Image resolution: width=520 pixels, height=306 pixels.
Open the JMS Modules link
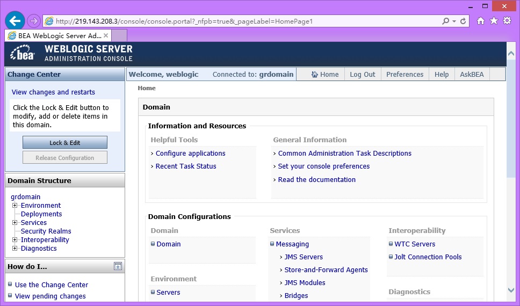click(305, 283)
